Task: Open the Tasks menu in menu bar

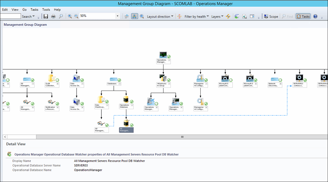Action: point(34,10)
